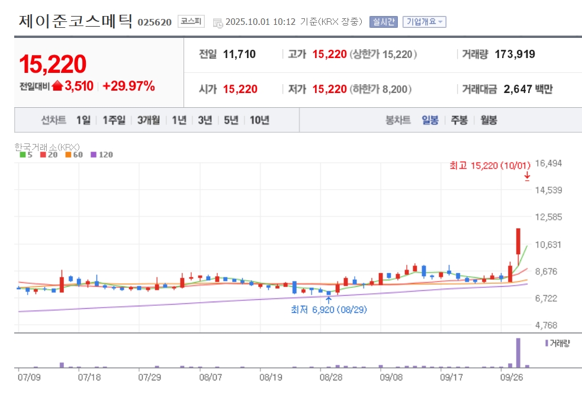Screen dimensions: 582x413
Task: Select the 10년 chart range
Action: tap(259, 120)
